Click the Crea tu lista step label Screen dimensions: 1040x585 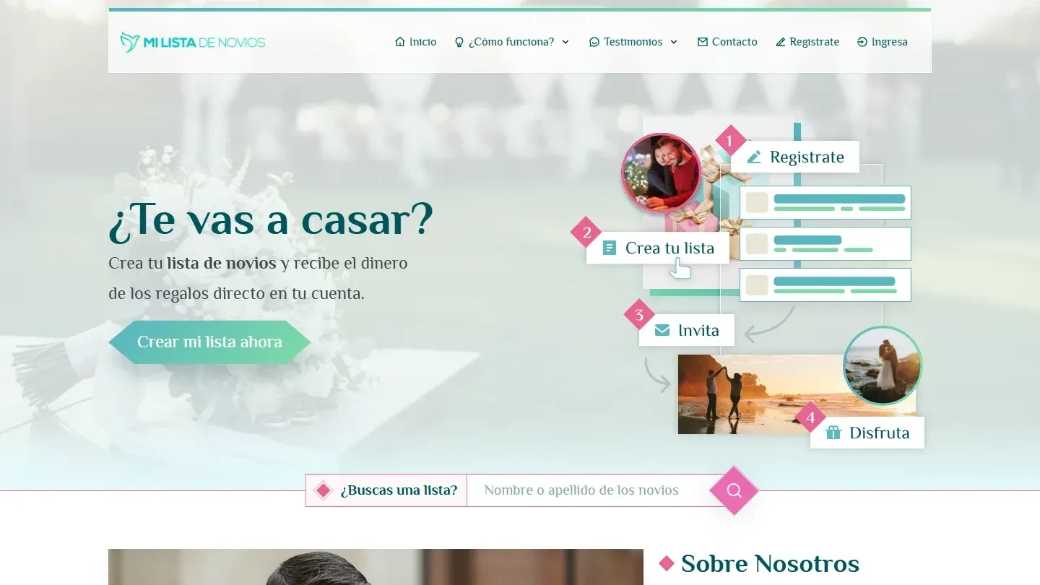coord(669,248)
